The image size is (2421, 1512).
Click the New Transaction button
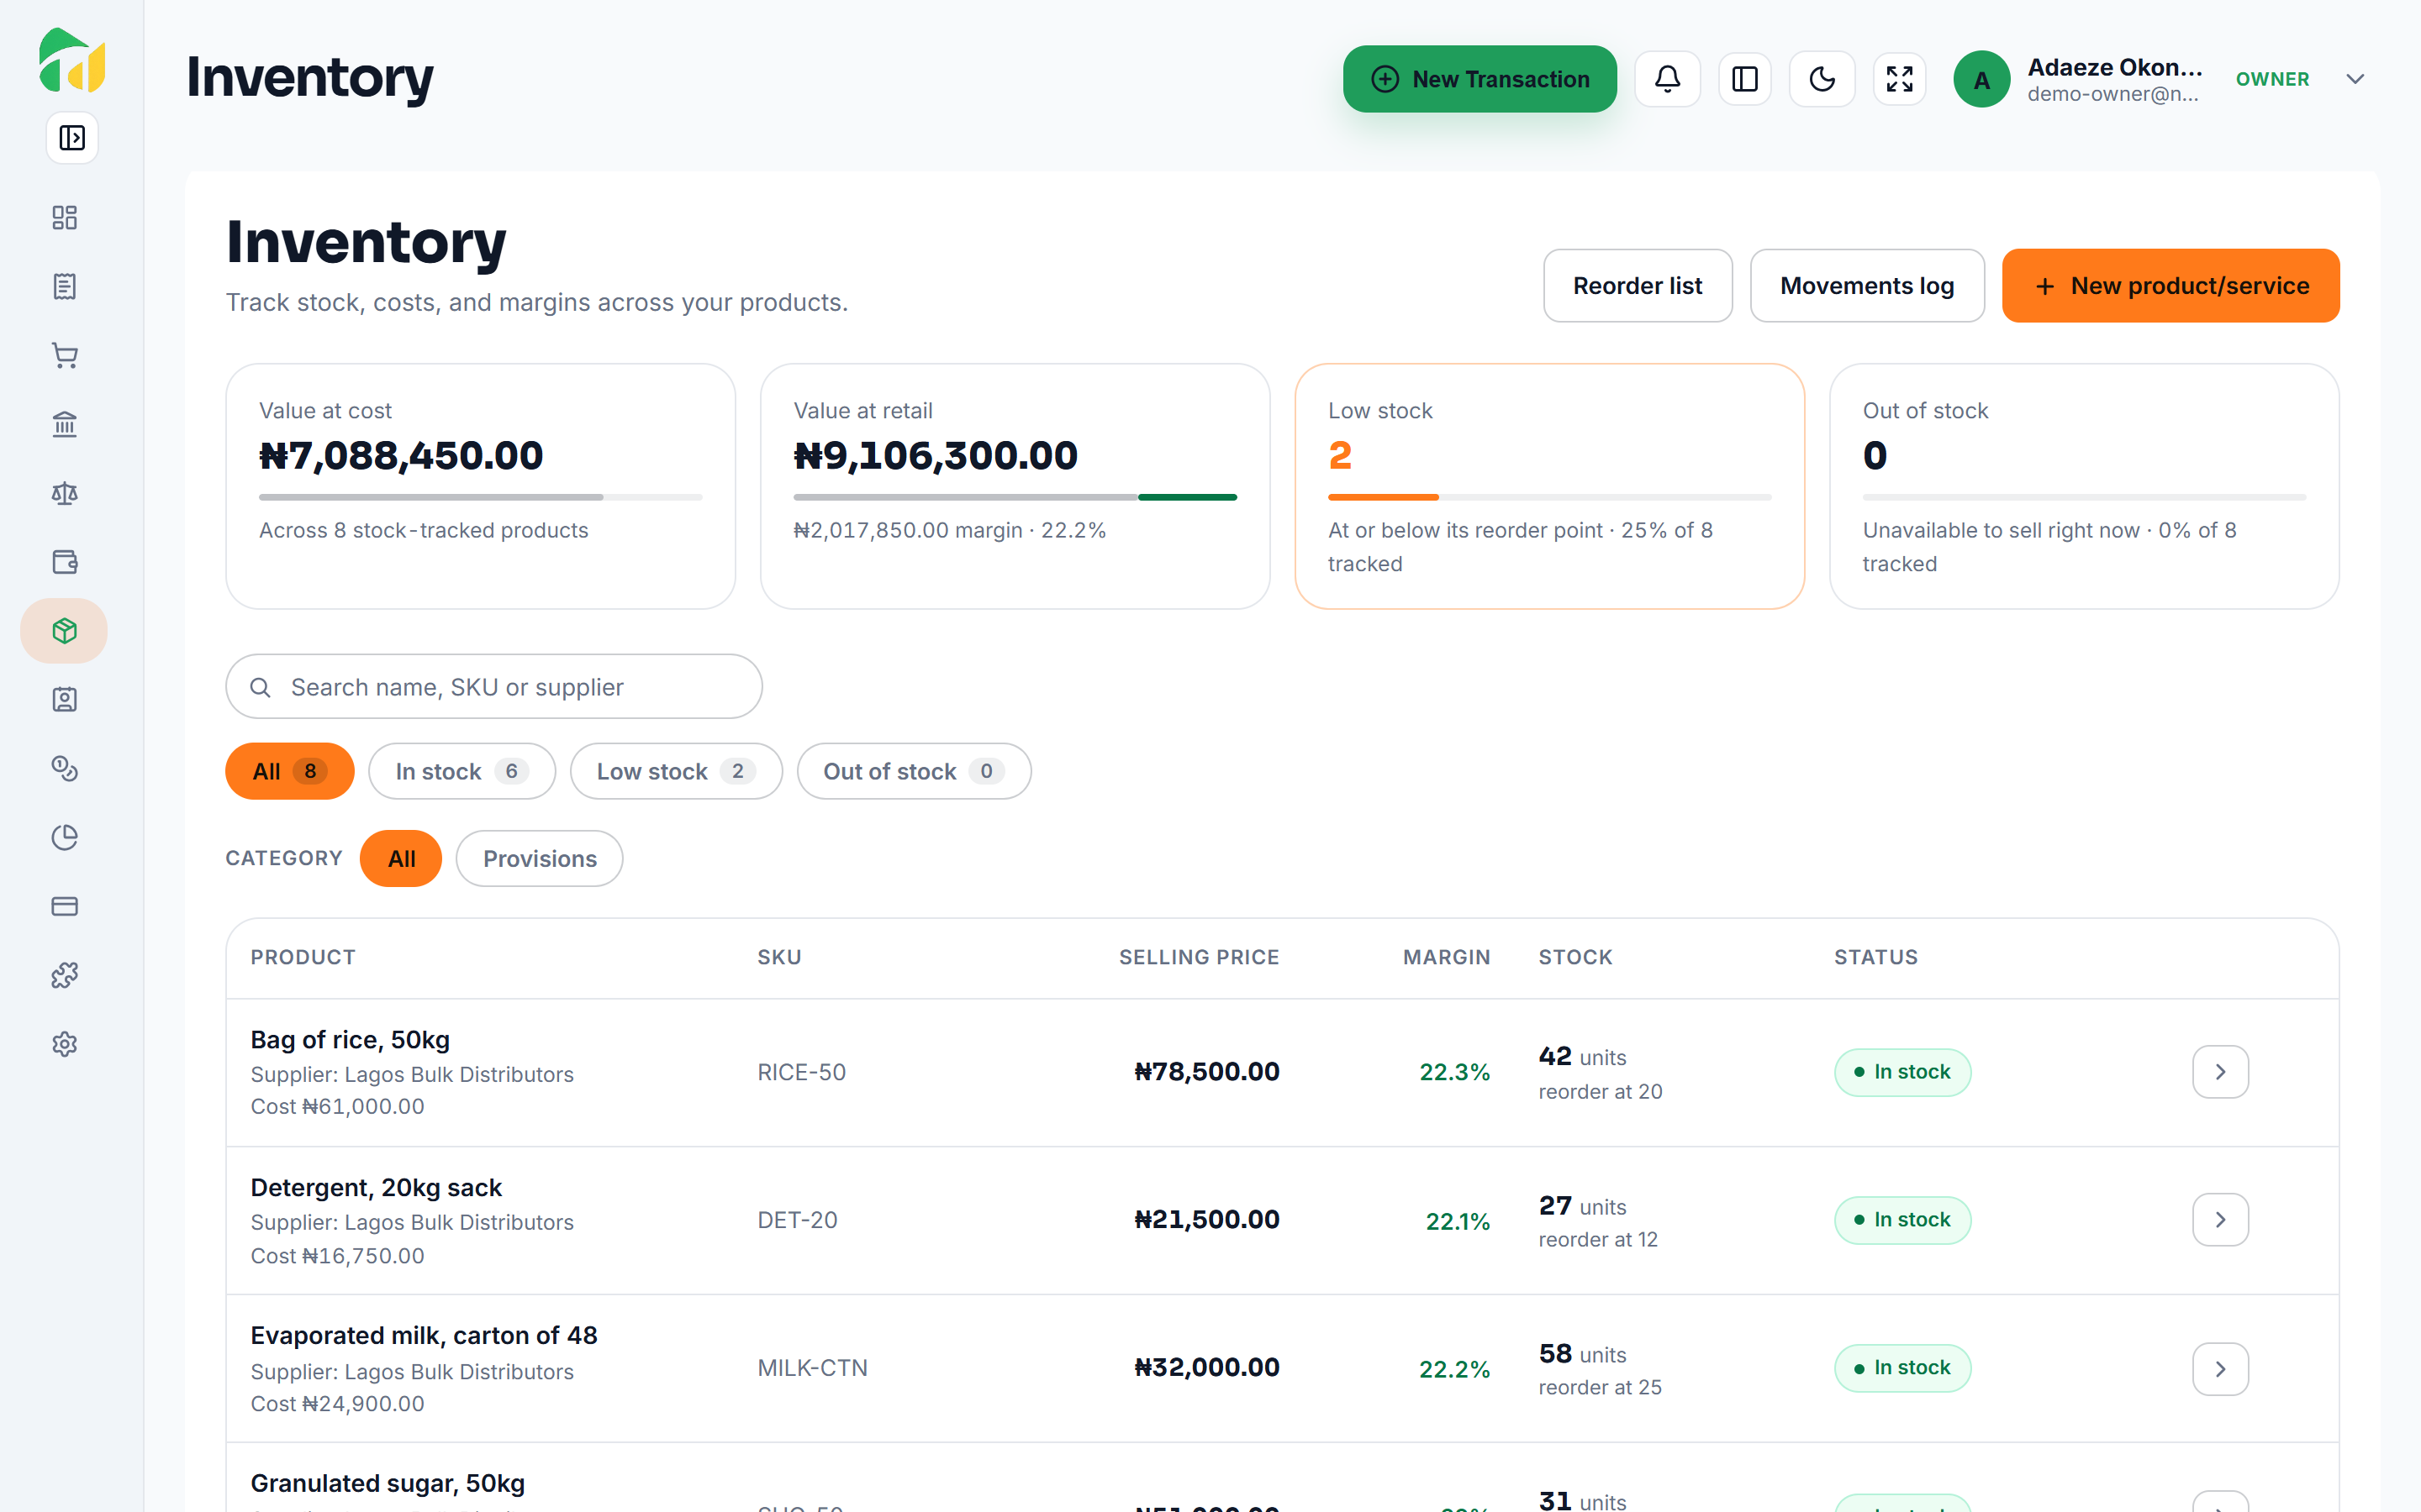click(1479, 79)
